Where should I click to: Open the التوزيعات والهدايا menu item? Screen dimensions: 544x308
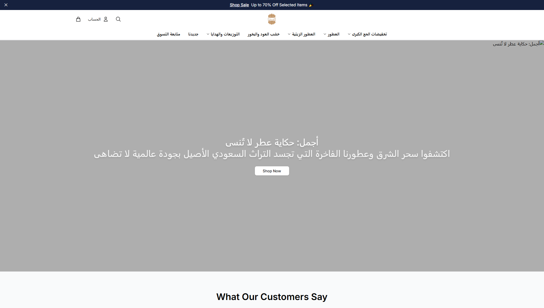(225, 34)
